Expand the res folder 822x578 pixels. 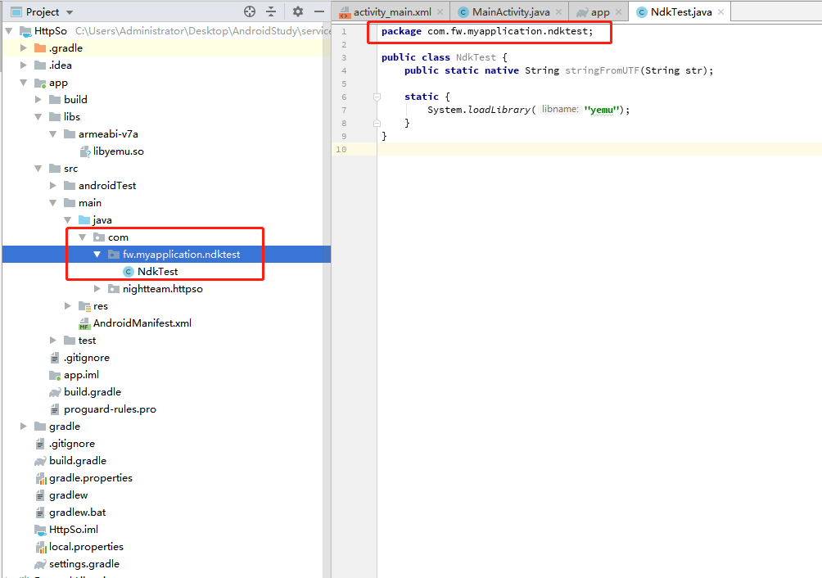[x=68, y=305]
